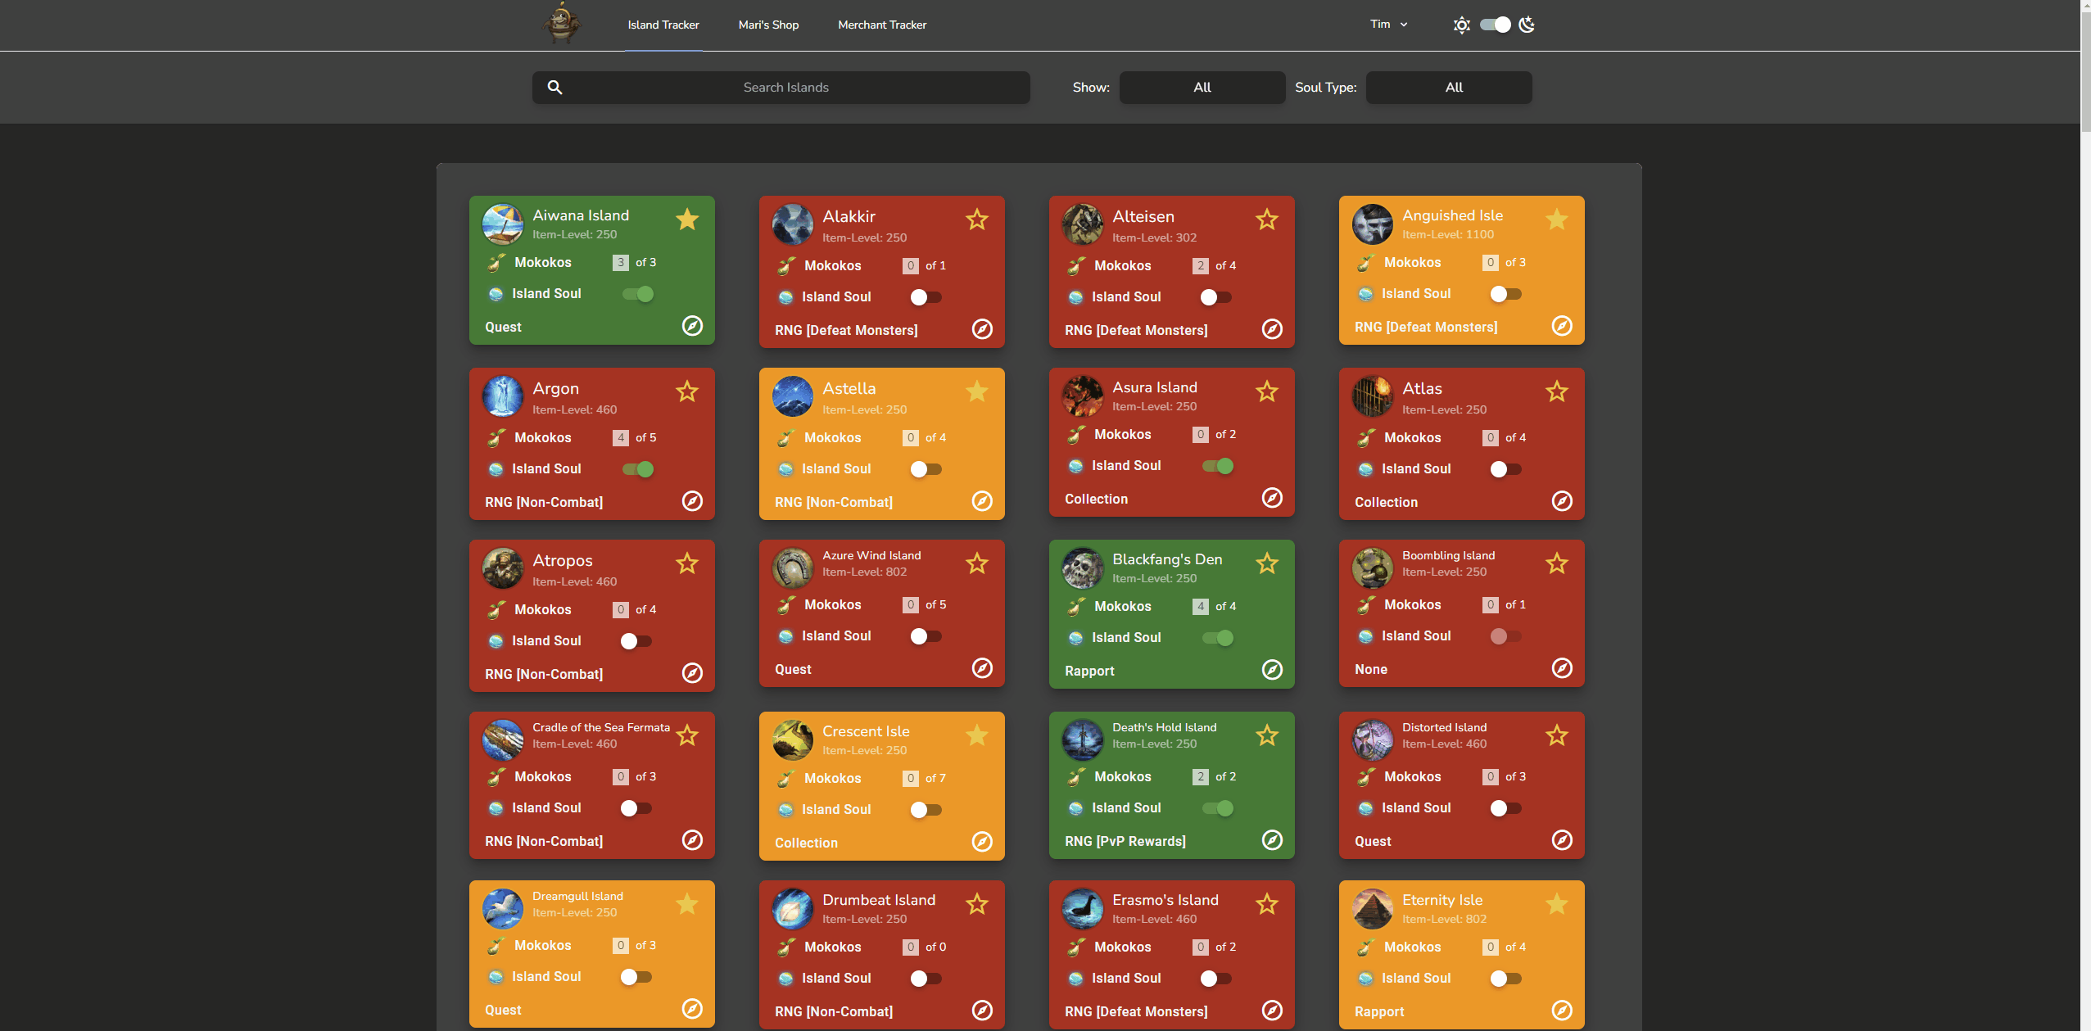The width and height of the screenshot is (2091, 1031).
Task: Star the Atlas island card
Action: tap(1556, 391)
